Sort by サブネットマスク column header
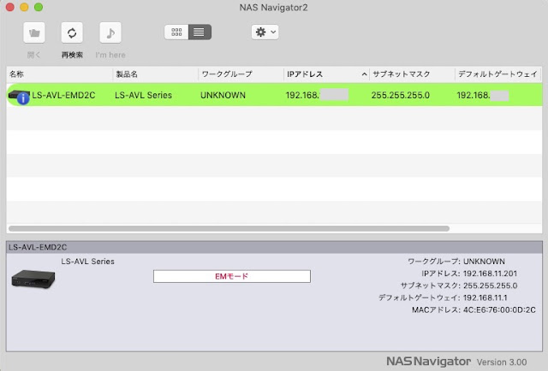 click(413, 74)
